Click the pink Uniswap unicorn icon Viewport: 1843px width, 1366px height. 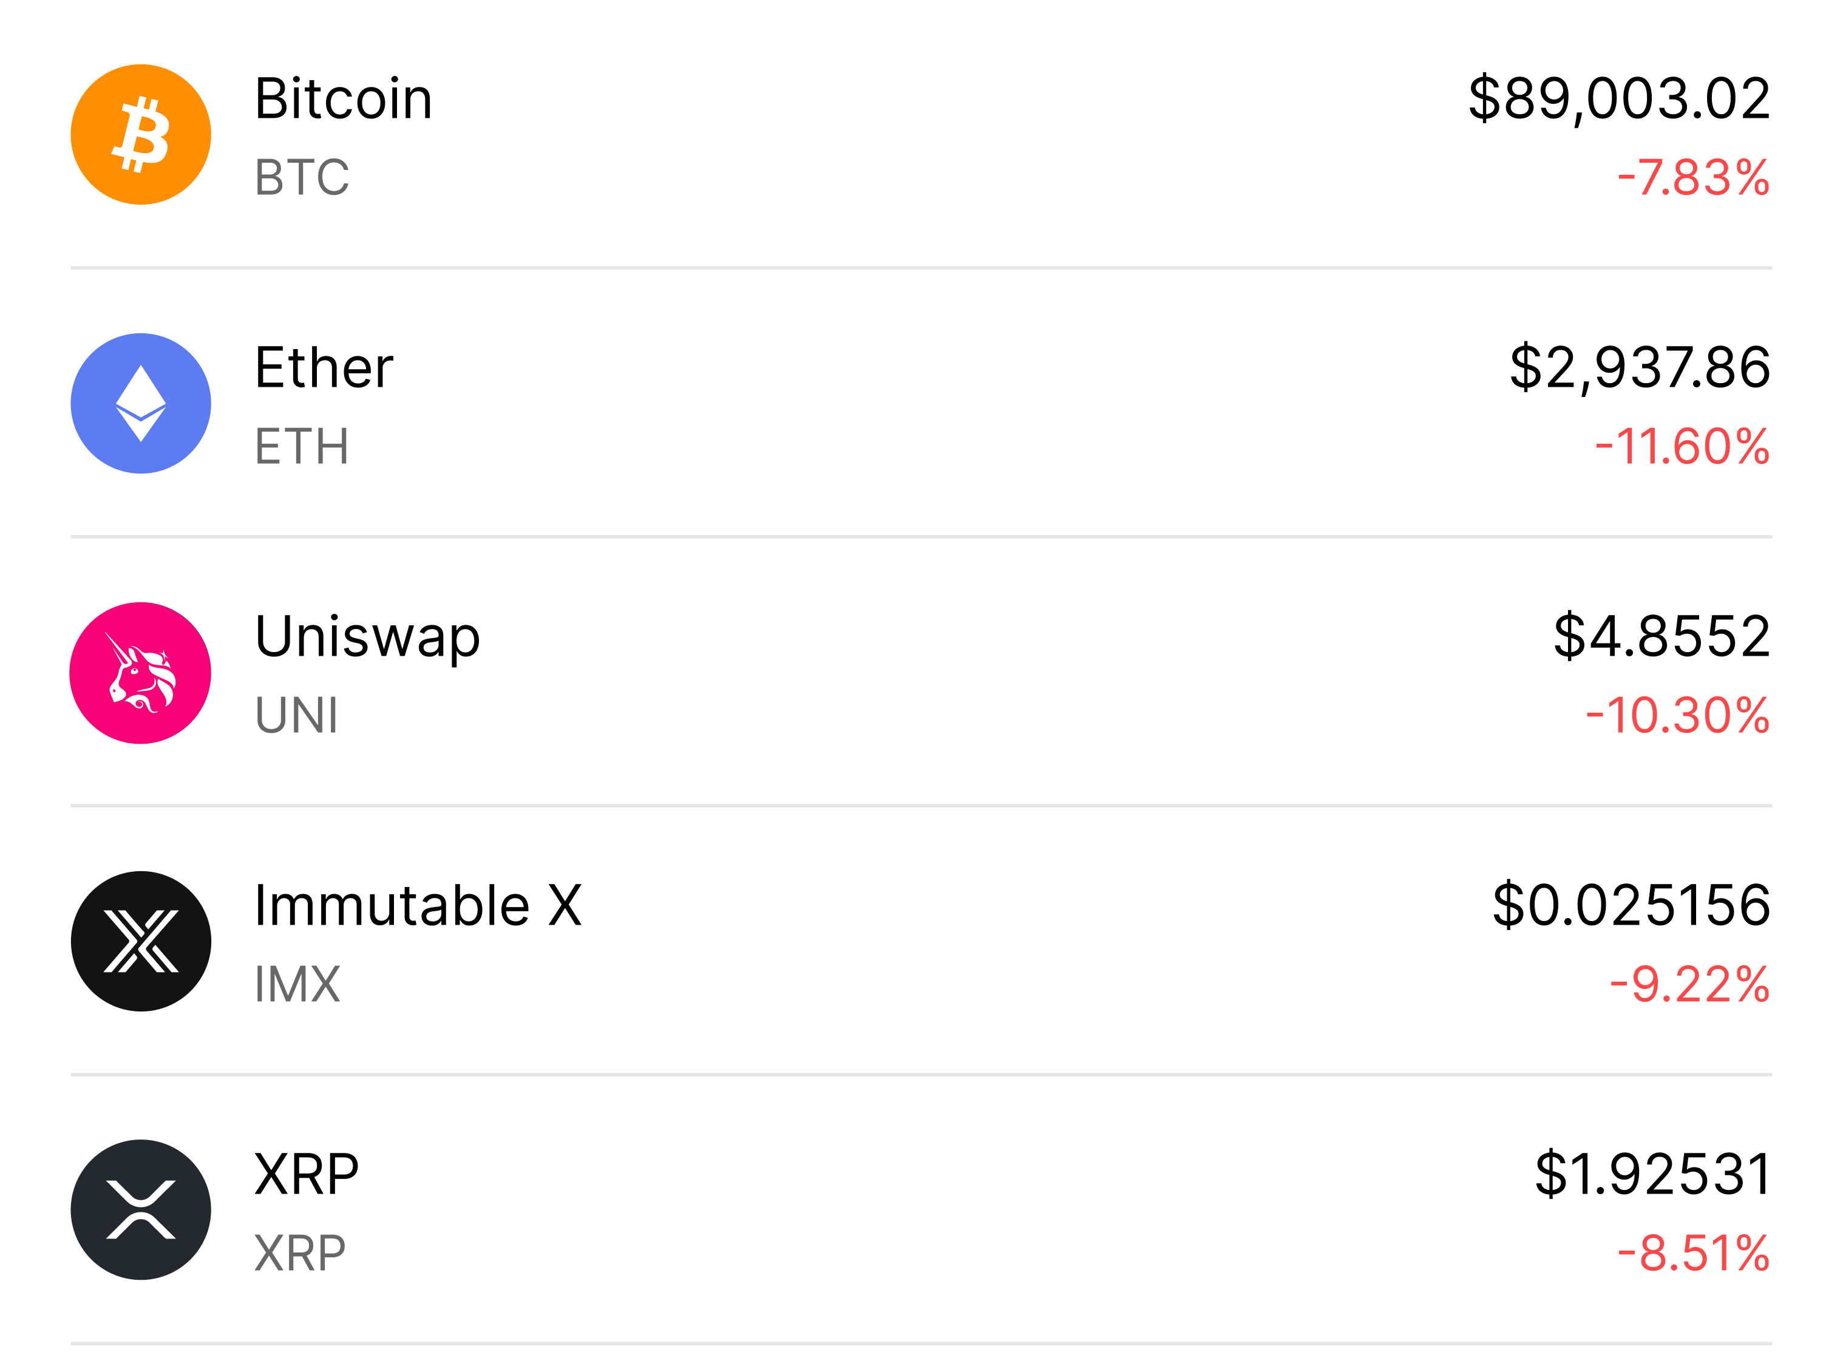[x=141, y=673]
